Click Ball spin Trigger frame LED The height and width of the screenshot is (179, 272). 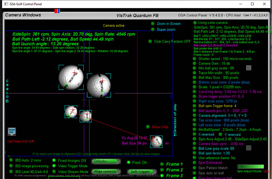click(x=195, y=106)
